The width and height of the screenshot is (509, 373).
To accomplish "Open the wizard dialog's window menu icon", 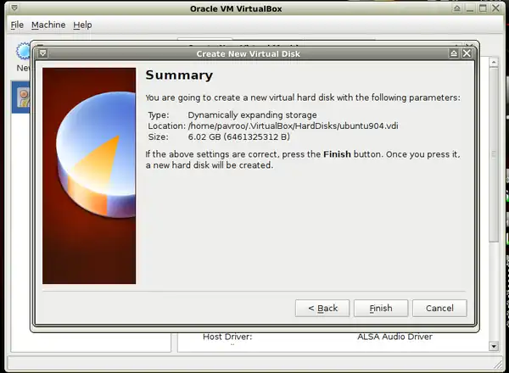I will pyautogui.click(x=42, y=53).
